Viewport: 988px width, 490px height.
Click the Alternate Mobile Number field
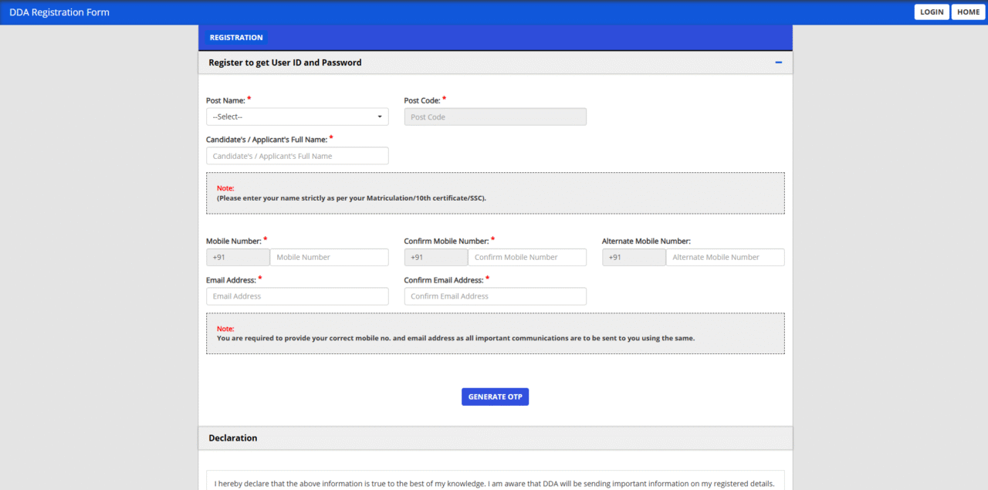point(725,256)
